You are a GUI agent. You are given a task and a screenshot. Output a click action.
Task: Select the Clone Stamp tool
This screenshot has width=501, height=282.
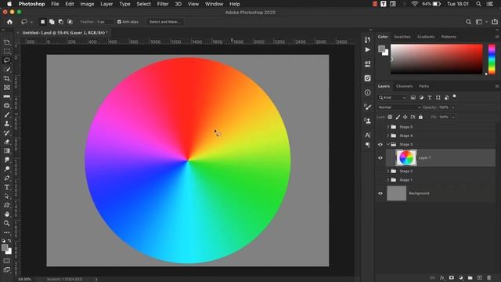click(x=7, y=124)
